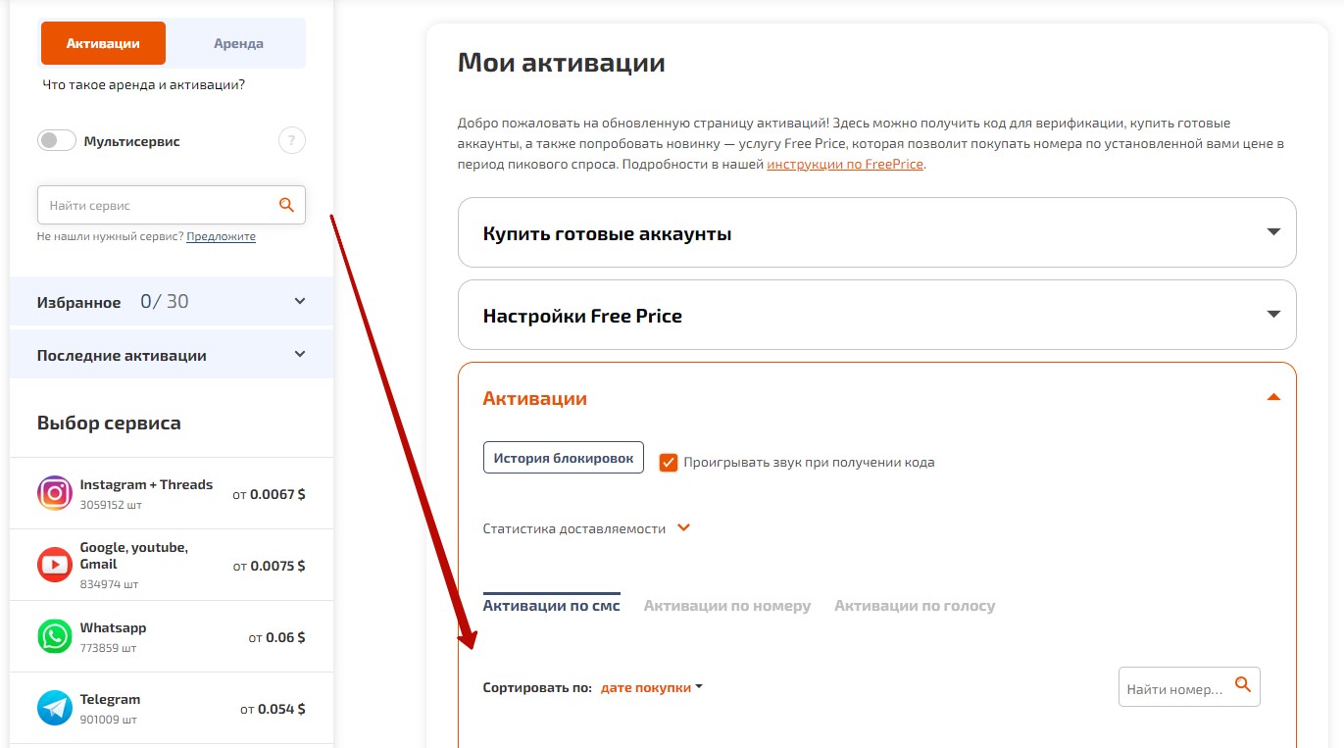Click the YouTube icon for Google service
Screen dimensions: 1344x748
(x=55, y=565)
